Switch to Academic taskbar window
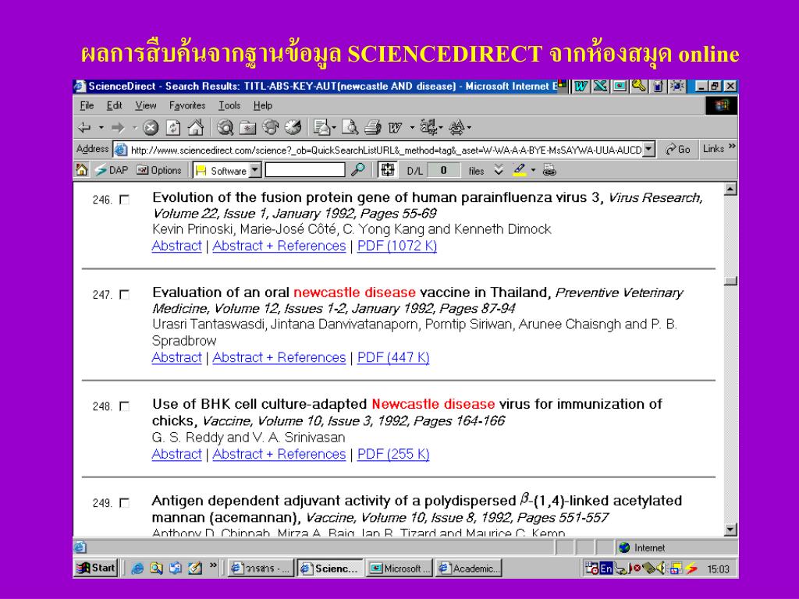 469,569
